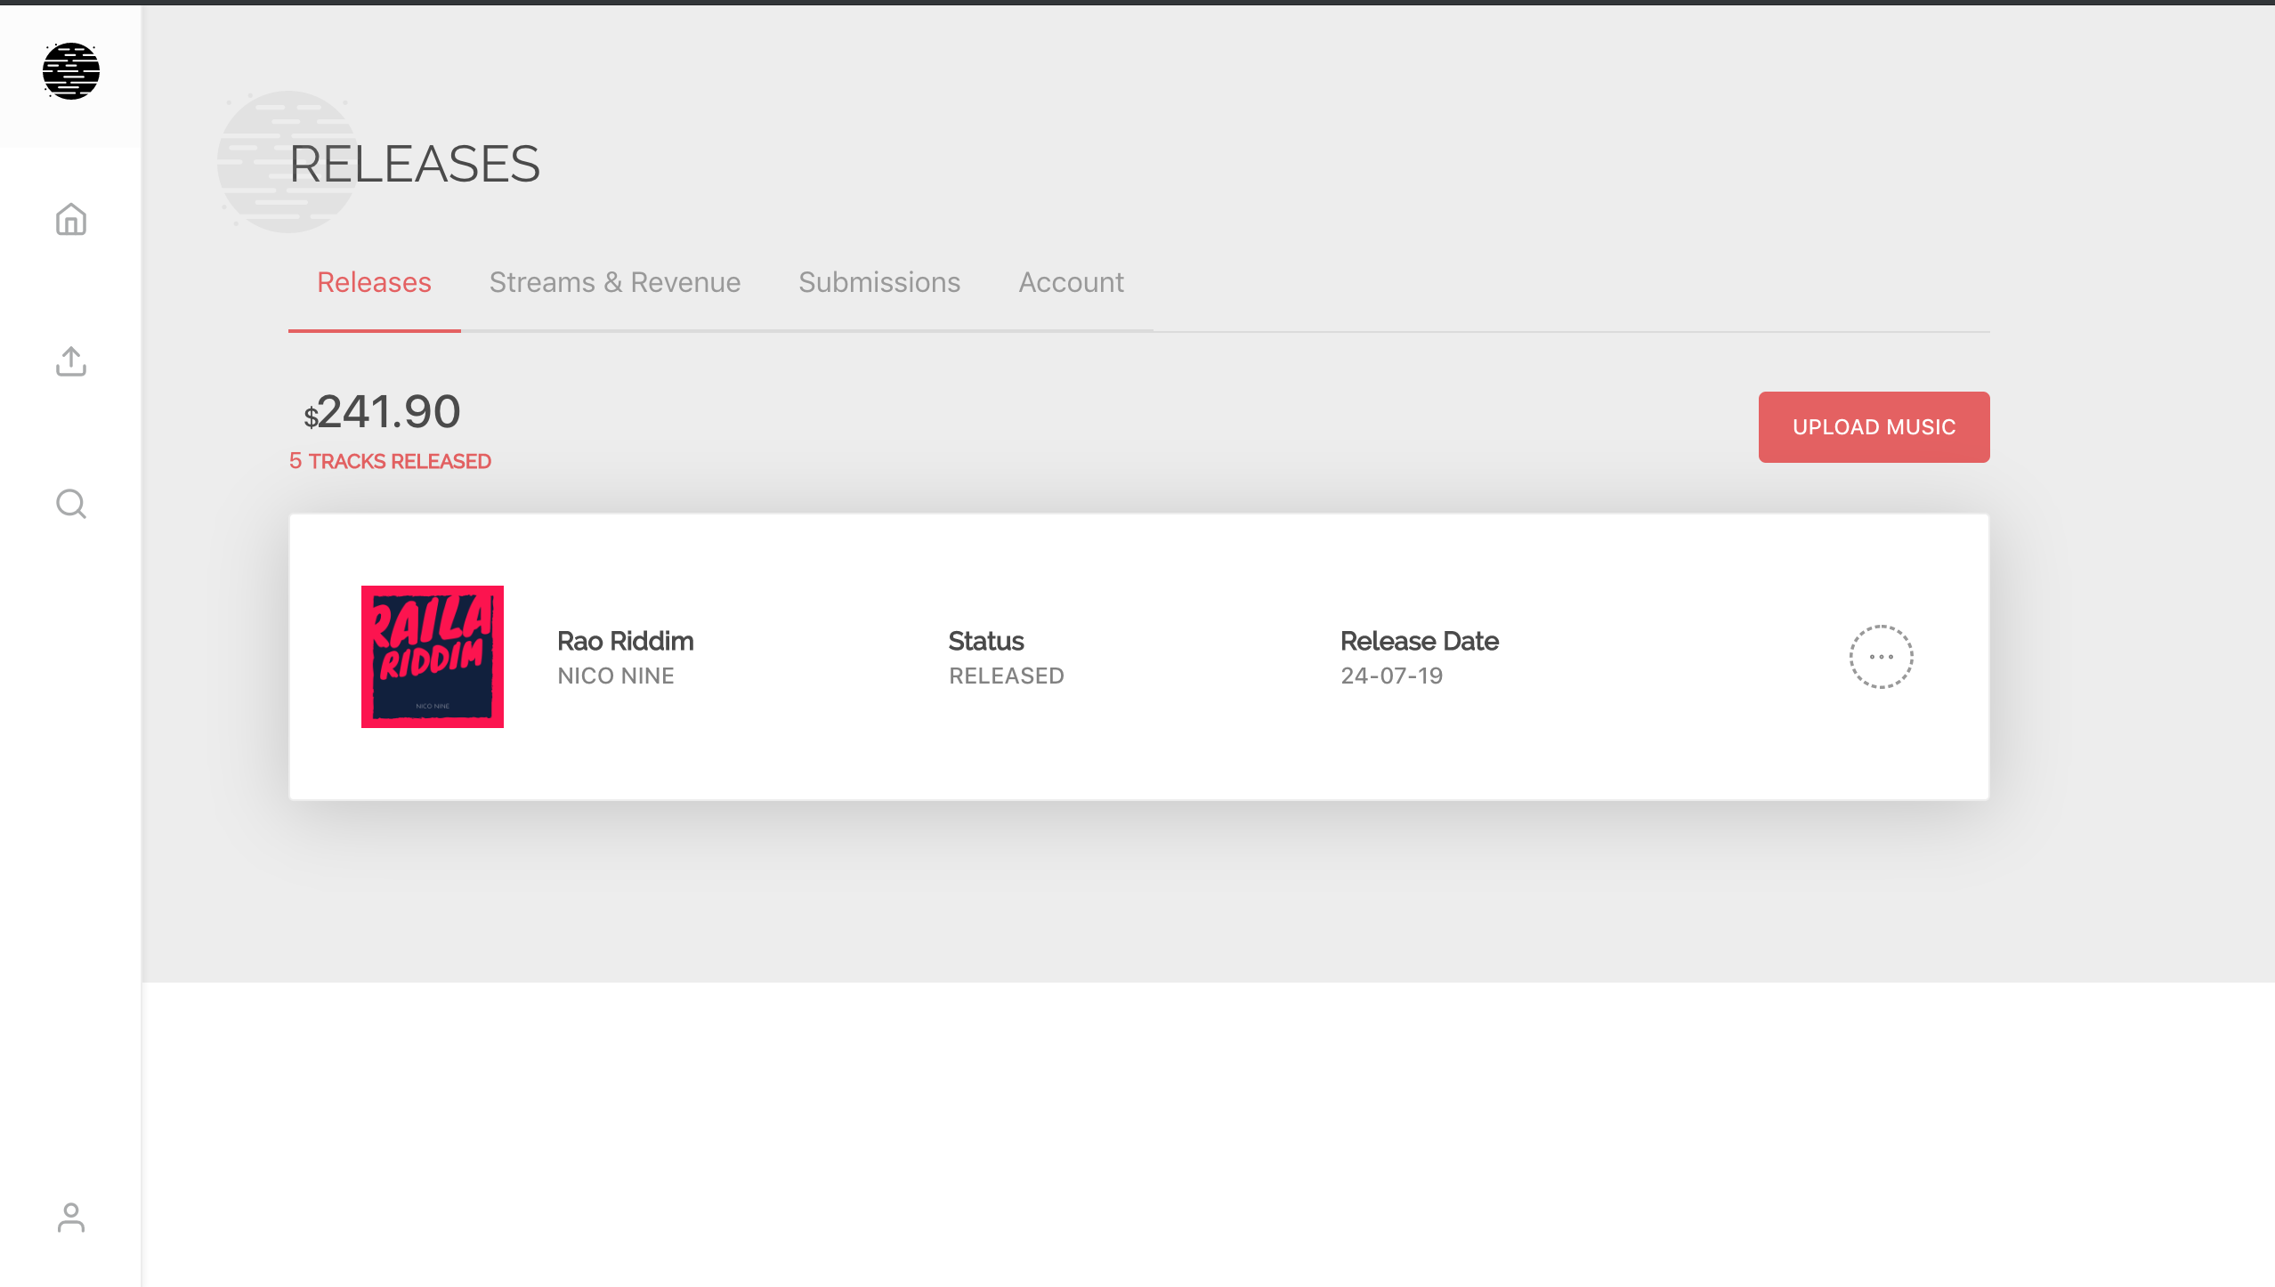Open the Account tab
The image size is (2275, 1287).
(x=1071, y=283)
